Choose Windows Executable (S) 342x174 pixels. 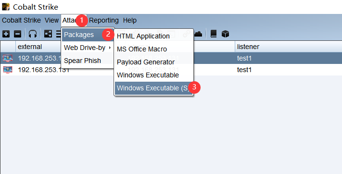pyautogui.click(x=154, y=88)
